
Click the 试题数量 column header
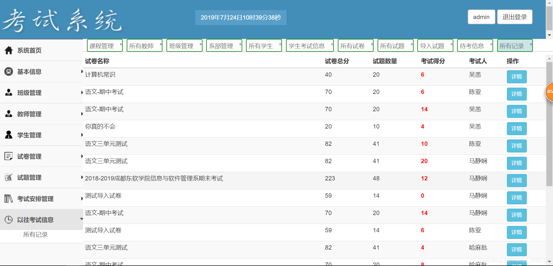coord(385,61)
